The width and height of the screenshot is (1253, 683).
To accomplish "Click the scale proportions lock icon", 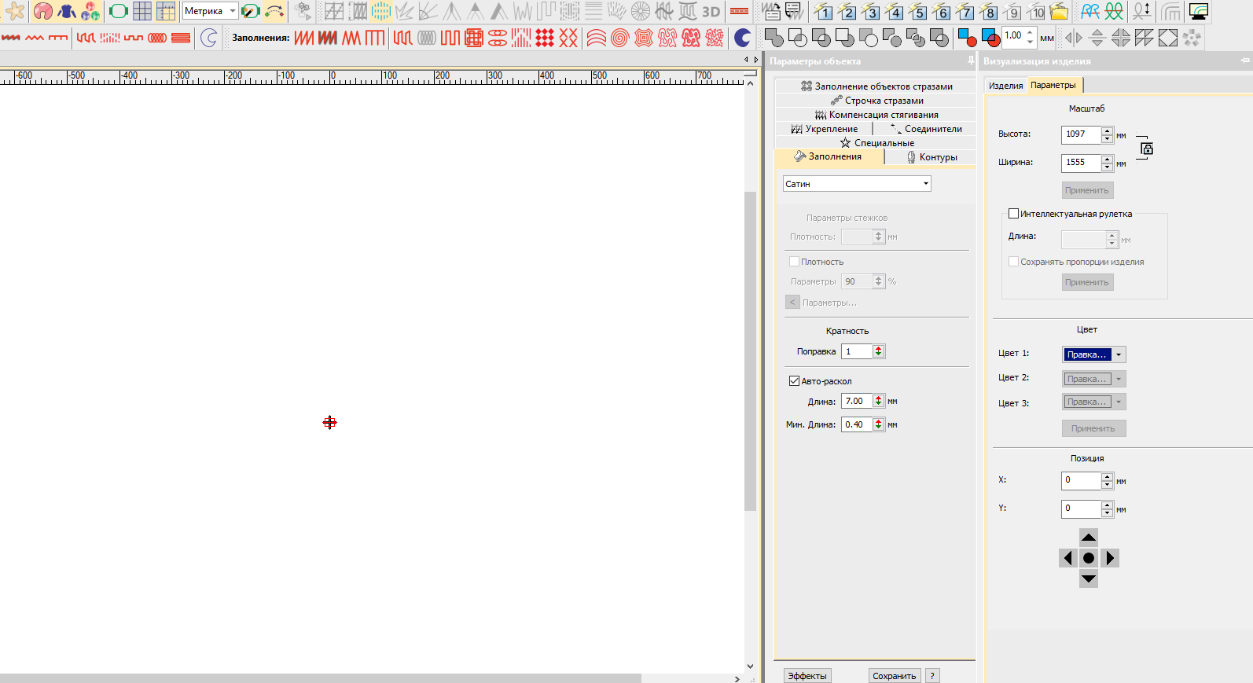I will pyautogui.click(x=1147, y=149).
